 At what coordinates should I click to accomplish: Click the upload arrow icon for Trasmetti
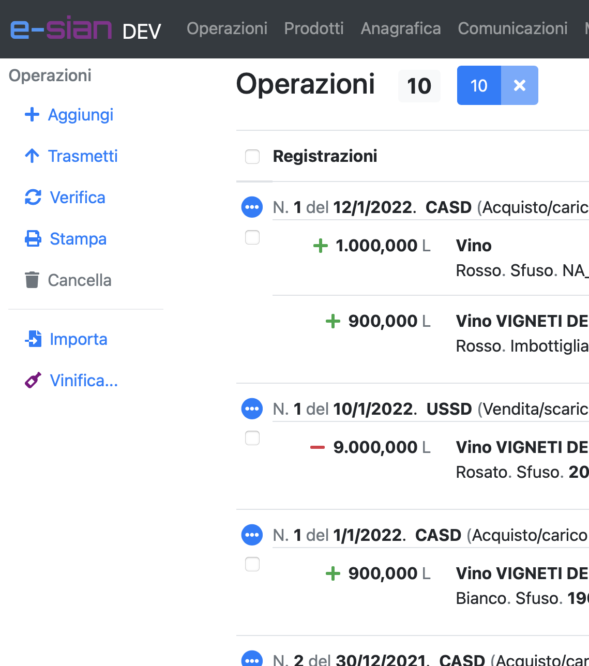[x=32, y=156]
